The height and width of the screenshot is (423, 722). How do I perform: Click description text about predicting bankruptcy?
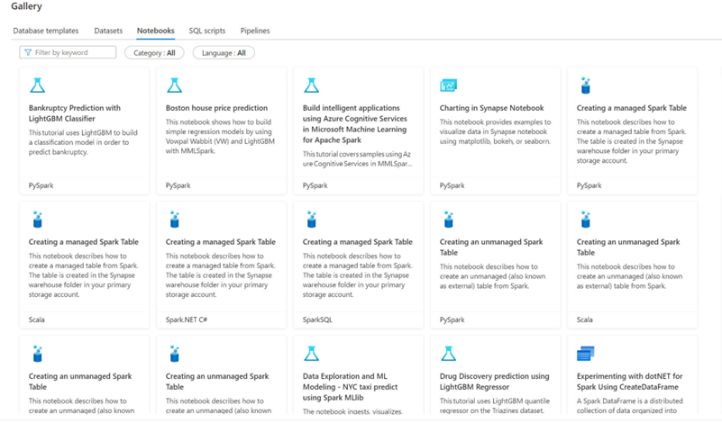pyautogui.click(x=83, y=142)
